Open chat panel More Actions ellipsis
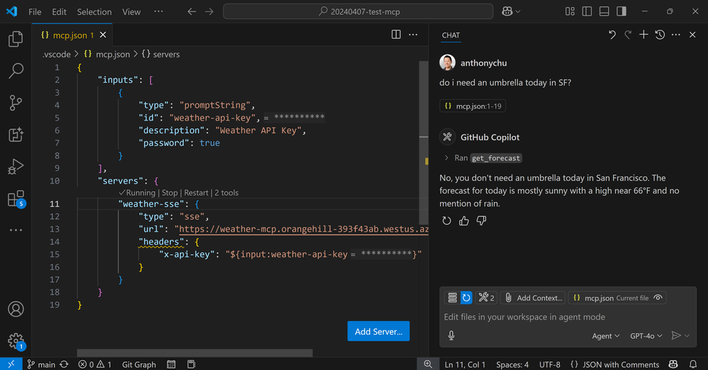This screenshot has height=370, width=708. point(676,35)
